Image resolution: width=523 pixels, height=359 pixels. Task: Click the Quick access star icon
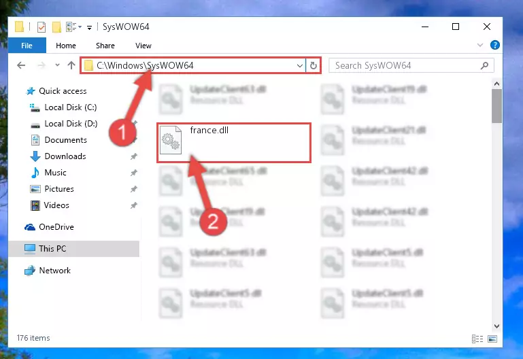pyautogui.click(x=31, y=91)
